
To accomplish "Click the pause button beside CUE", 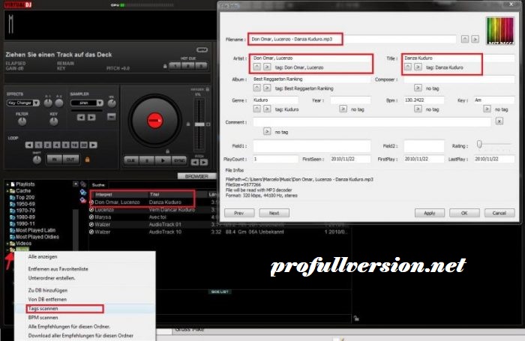I will [x=147, y=160].
